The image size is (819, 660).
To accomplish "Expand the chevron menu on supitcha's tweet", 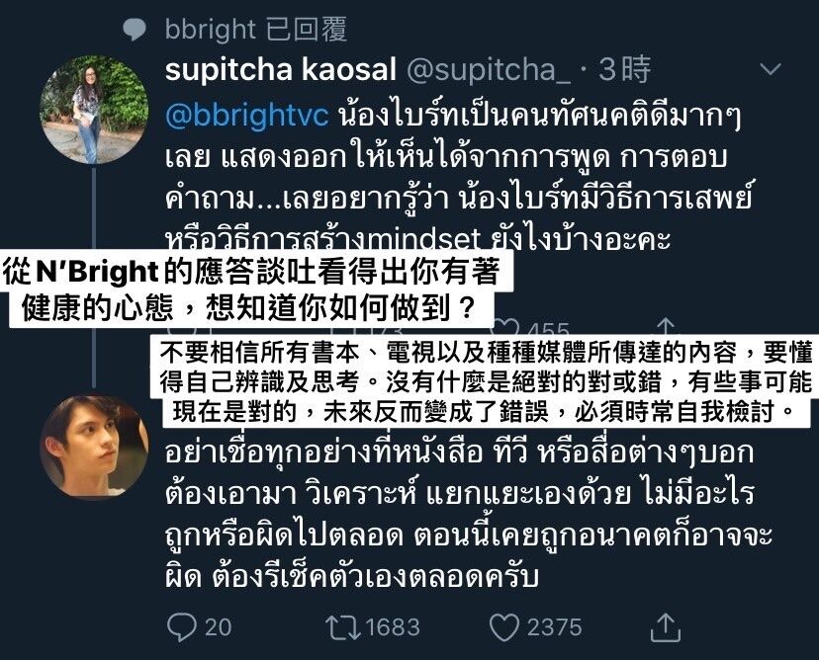I will coord(771,69).
